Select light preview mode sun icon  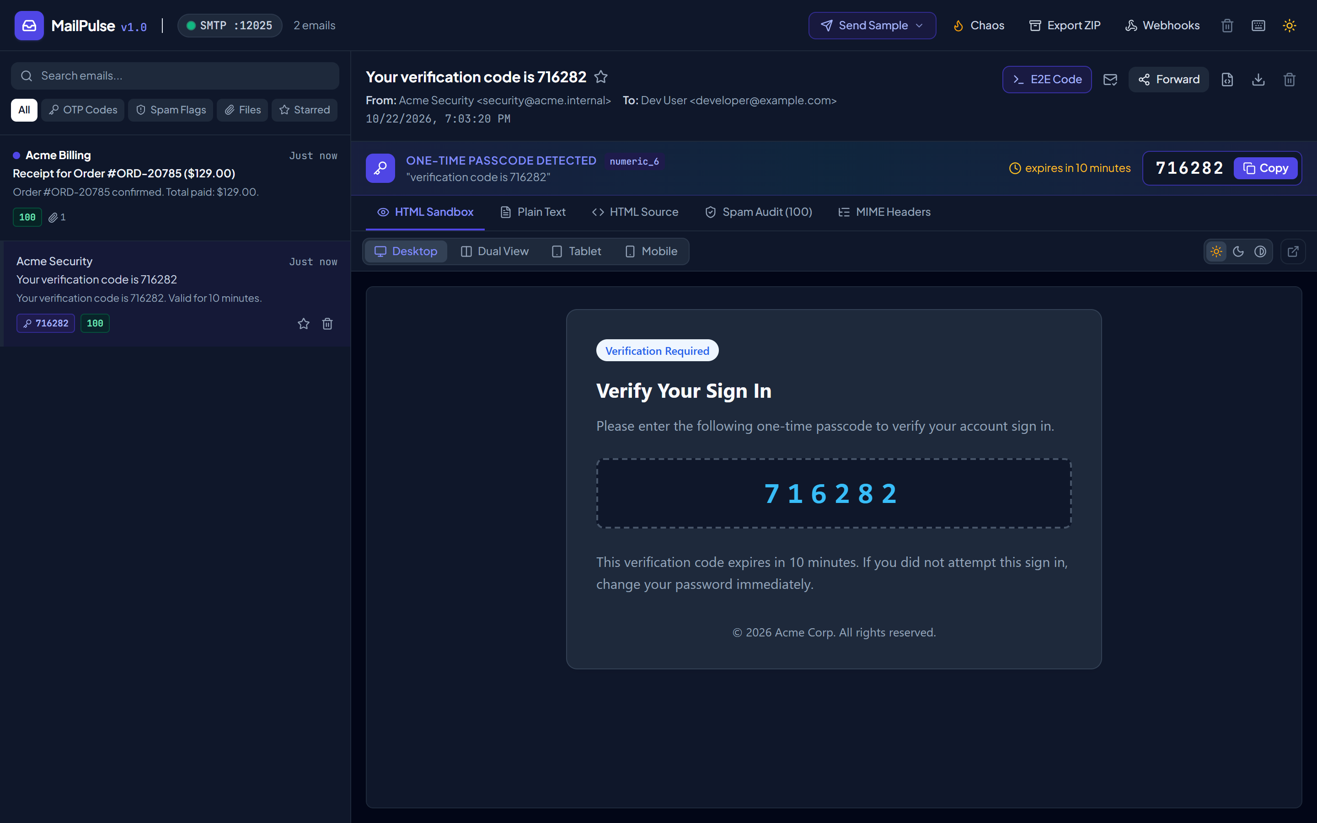[x=1216, y=251]
